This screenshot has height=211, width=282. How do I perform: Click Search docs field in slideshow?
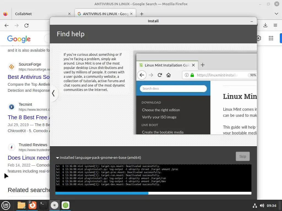point(173,88)
